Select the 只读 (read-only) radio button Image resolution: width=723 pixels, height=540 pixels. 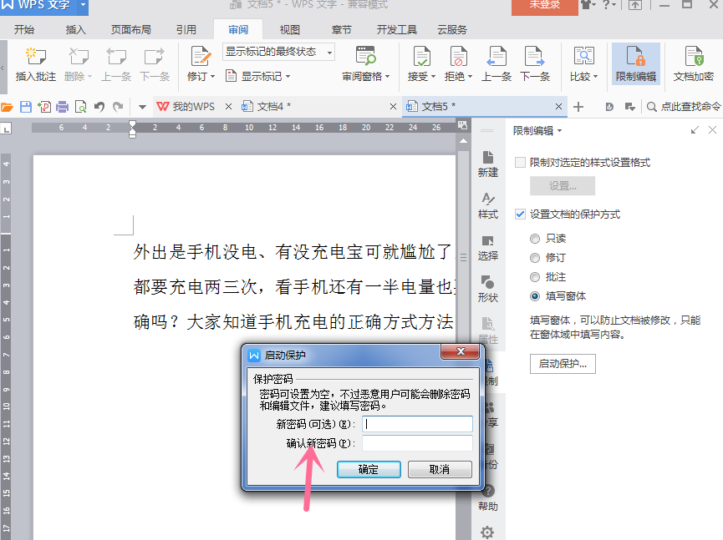pos(535,239)
